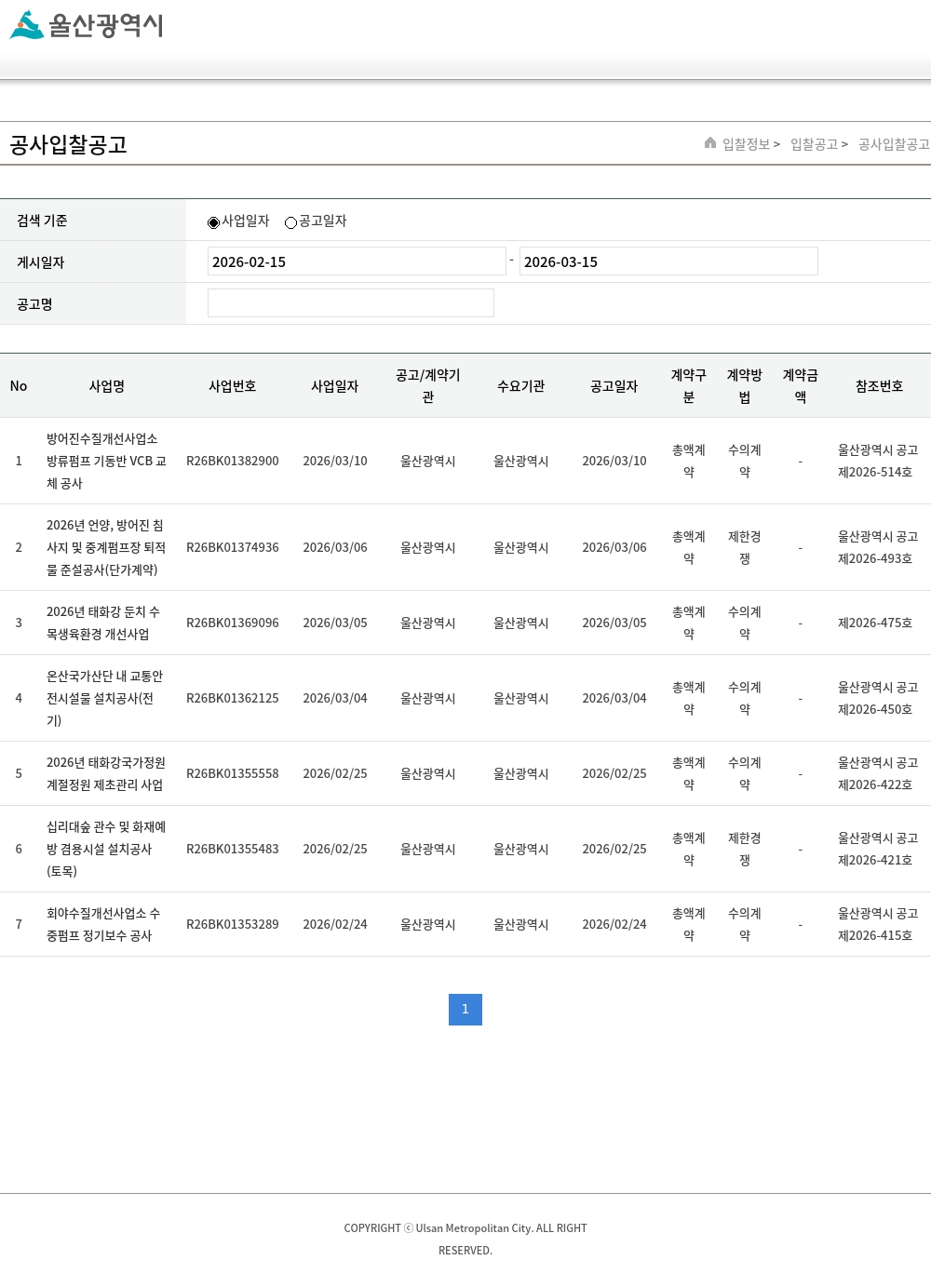Screen dimensions: 931x1287
Task: Click the 공고명 search text field
Action: pos(350,303)
